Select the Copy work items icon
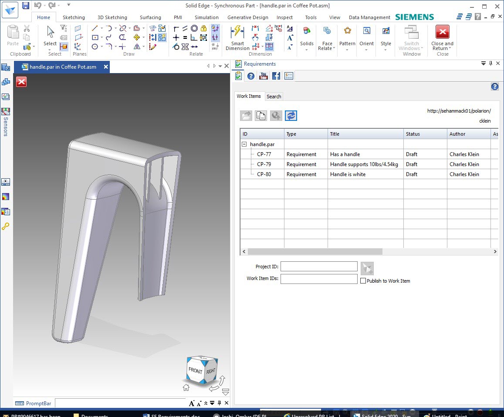504x417 pixels. (x=261, y=115)
